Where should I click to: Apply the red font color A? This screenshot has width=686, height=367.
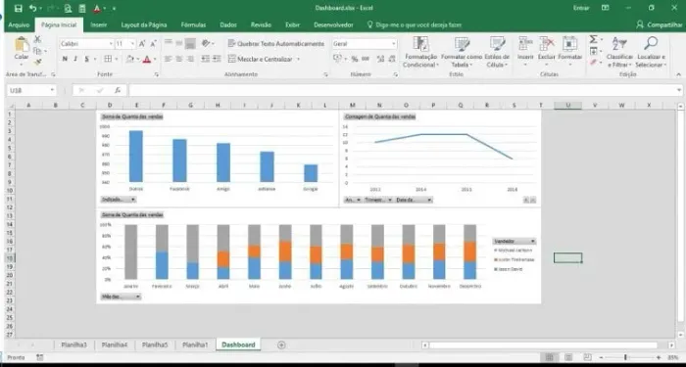coord(147,59)
